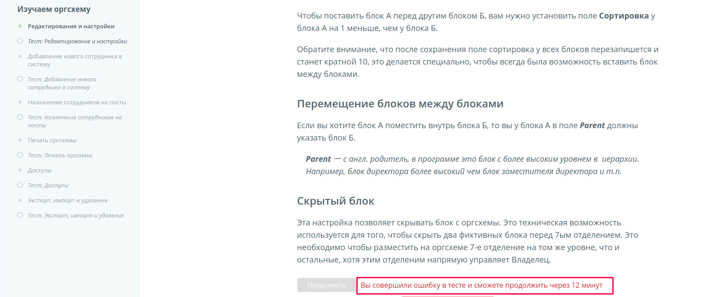Screen dimensions: 702x297
Task: Open lesson "Добавление нового сотрудника в систему"
Action: tap(75, 61)
